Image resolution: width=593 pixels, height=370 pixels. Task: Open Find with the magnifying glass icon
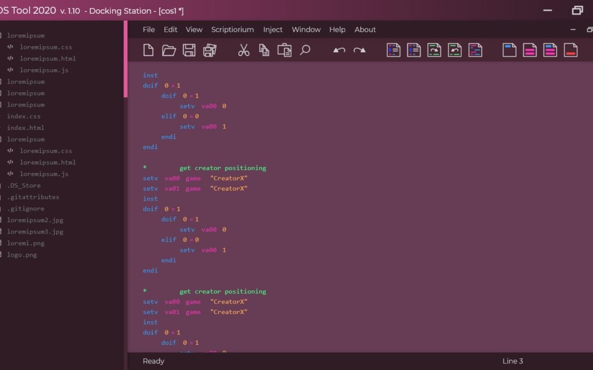[x=305, y=50]
